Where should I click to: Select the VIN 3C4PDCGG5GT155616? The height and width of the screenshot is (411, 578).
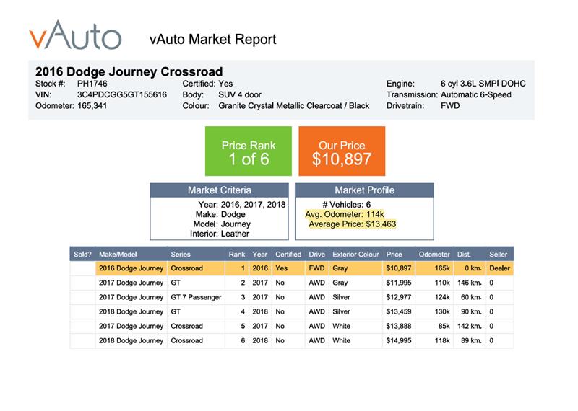(x=121, y=94)
